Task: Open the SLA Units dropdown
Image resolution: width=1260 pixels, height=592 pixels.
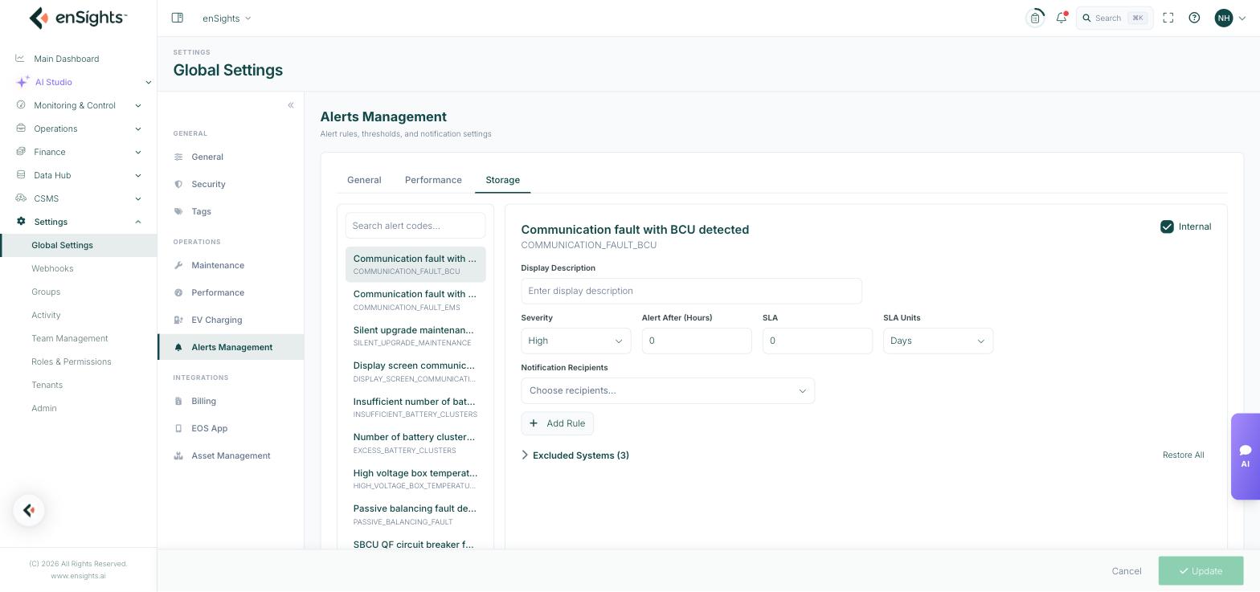Action: (x=938, y=341)
